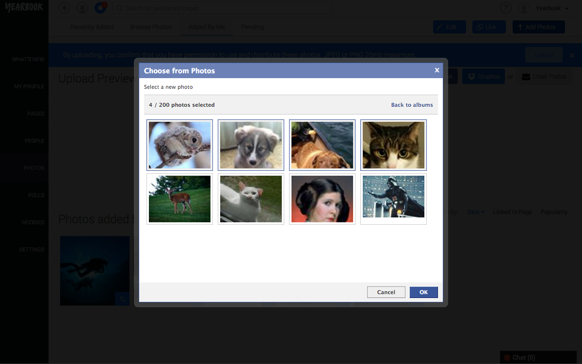The image size is (582, 364).
Task: Deselect the brown dog photo thumbnail
Action: [x=322, y=145]
